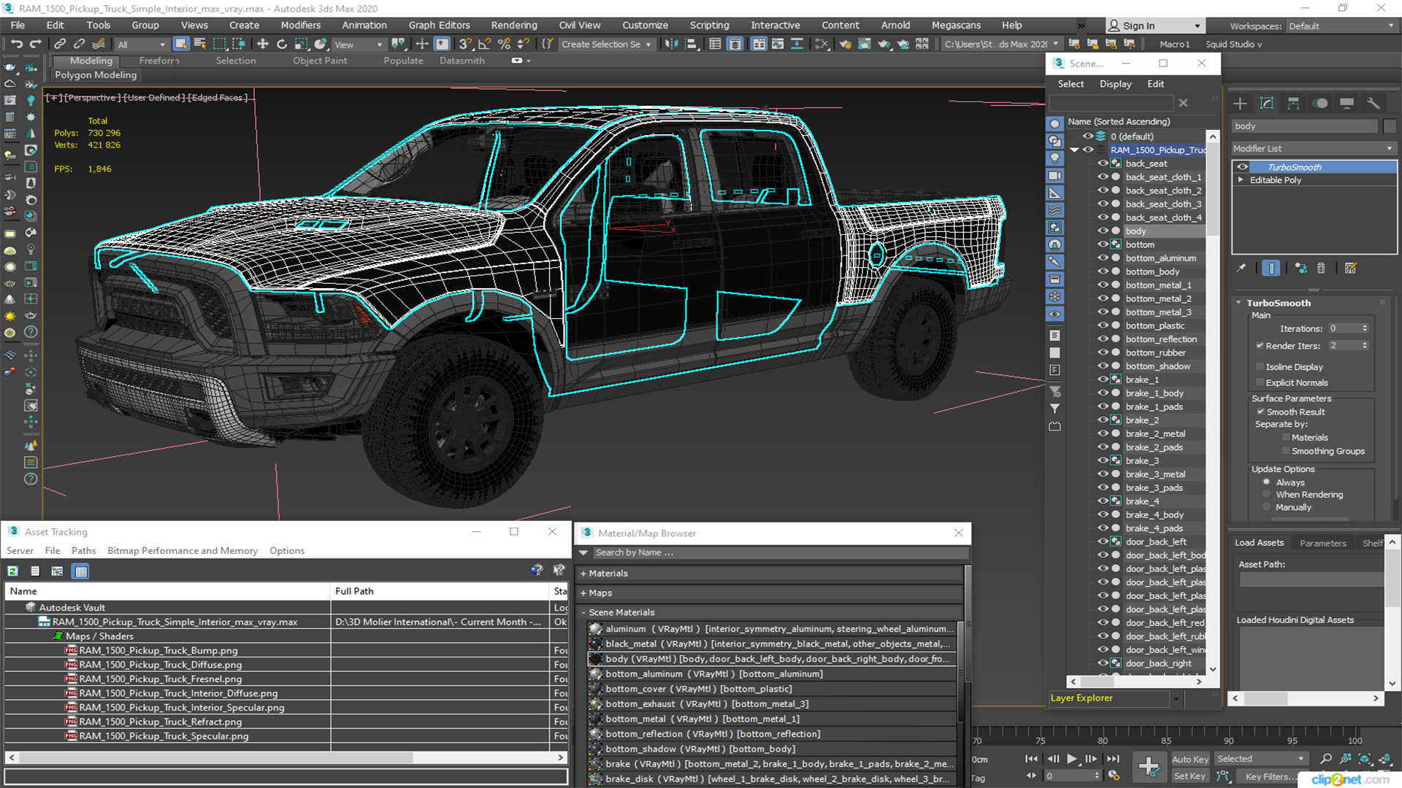Open Create Selection Set dropdown
Image resolution: width=1402 pixels, height=788 pixels.
tap(606, 45)
